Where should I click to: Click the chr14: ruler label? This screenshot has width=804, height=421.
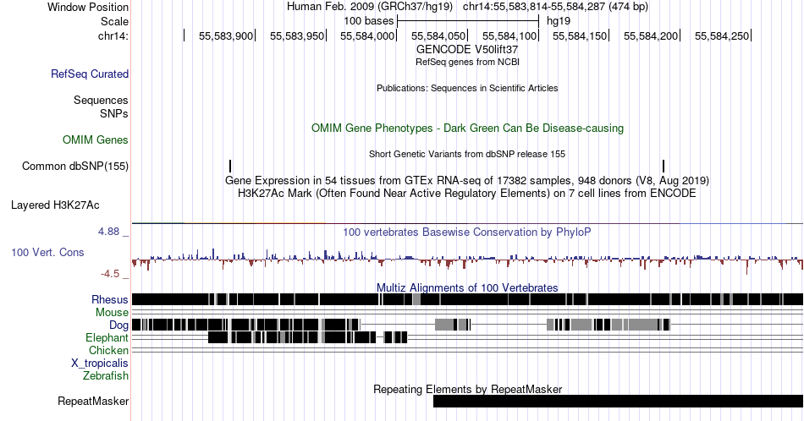pyautogui.click(x=113, y=36)
